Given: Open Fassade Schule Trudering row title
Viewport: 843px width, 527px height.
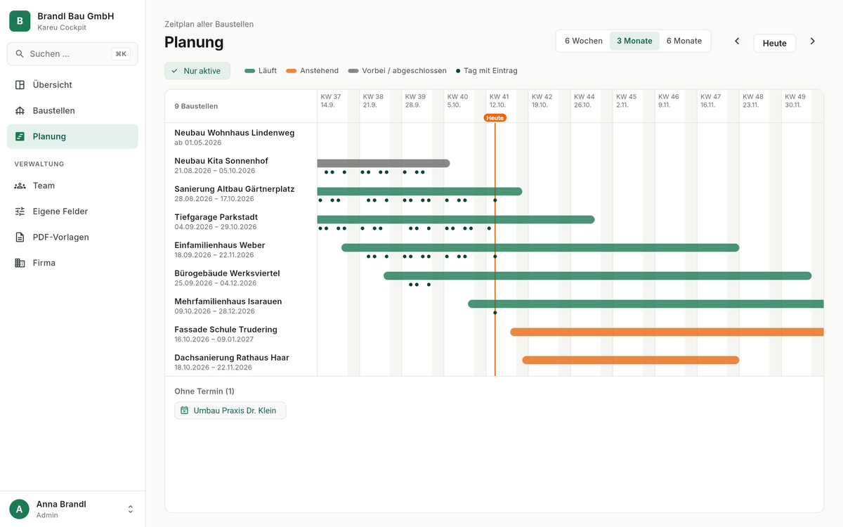Looking at the screenshot, I should click(226, 330).
